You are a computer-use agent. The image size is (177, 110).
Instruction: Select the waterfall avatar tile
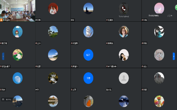[x=53, y=78]
